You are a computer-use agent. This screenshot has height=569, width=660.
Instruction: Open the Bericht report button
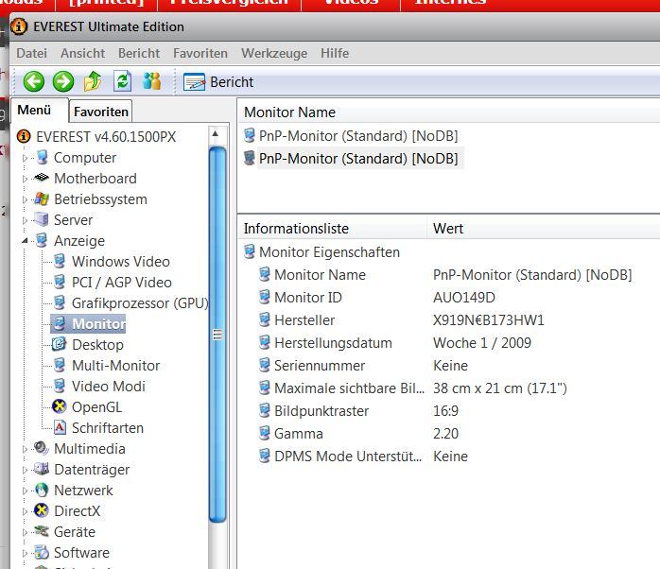click(x=218, y=82)
